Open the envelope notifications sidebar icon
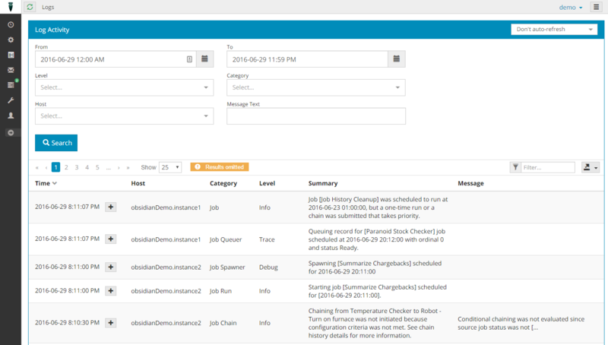Viewport: 608px width, 345px height. coord(11,70)
